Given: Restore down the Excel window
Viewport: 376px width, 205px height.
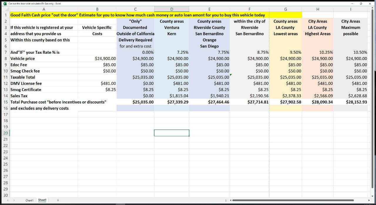Looking at the screenshot, I should click(361, 4).
